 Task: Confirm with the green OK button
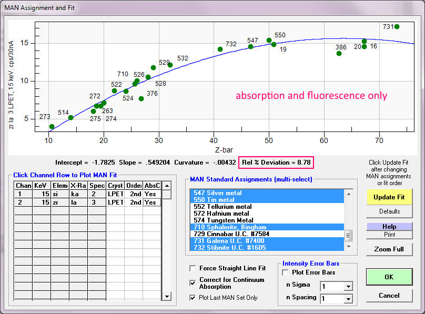389,277
